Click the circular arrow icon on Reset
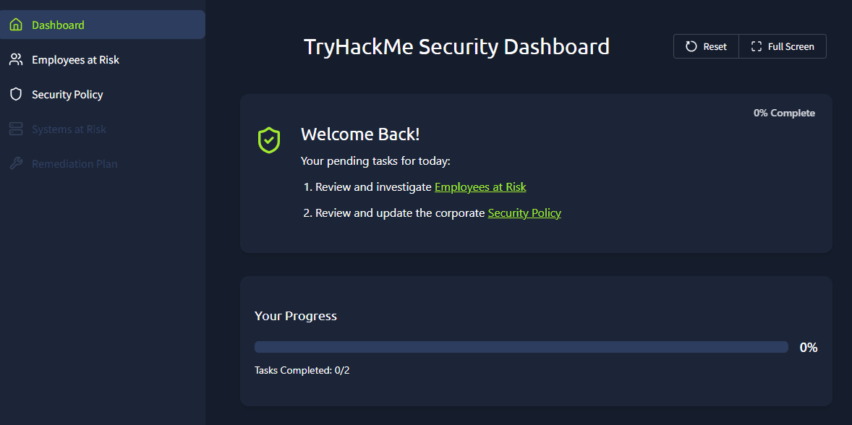The width and height of the screenshot is (852, 425). (691, 46)
